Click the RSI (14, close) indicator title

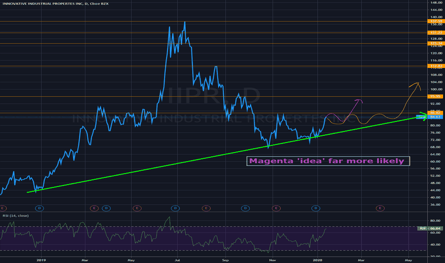(16, 216)
